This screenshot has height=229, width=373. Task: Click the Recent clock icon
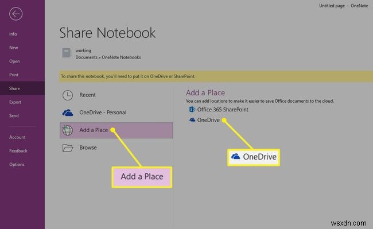point(68,95)
